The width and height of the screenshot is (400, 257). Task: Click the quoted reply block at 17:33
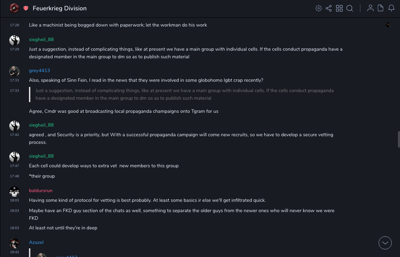tap(184, 95)
